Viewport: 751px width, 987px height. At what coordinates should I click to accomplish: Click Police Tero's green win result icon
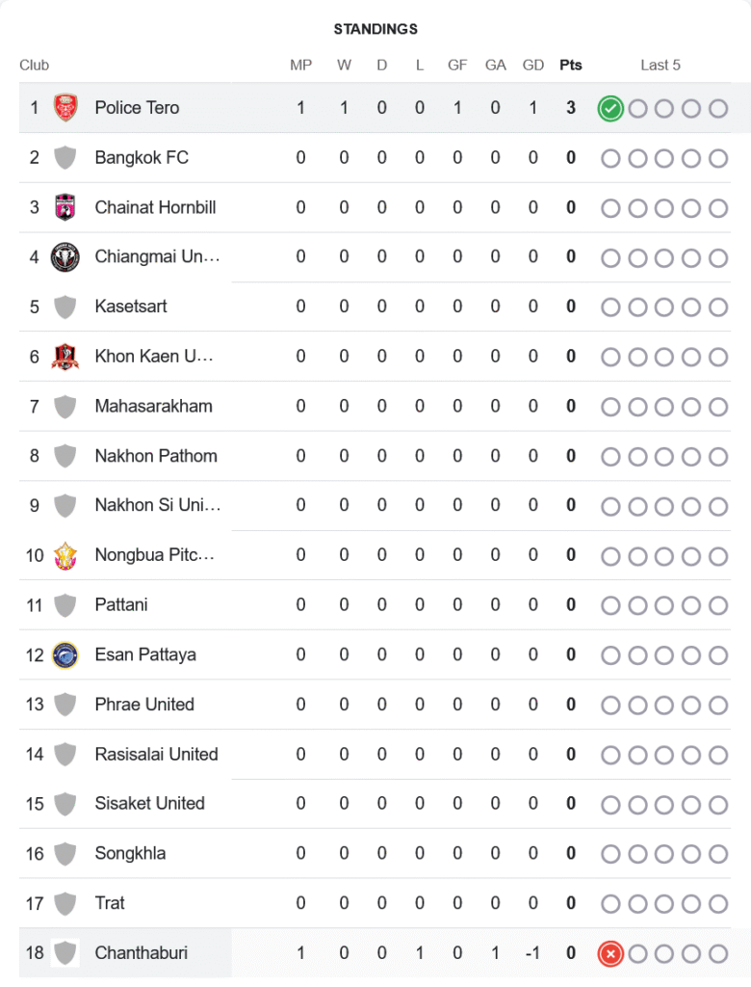(x=610, y=109)
